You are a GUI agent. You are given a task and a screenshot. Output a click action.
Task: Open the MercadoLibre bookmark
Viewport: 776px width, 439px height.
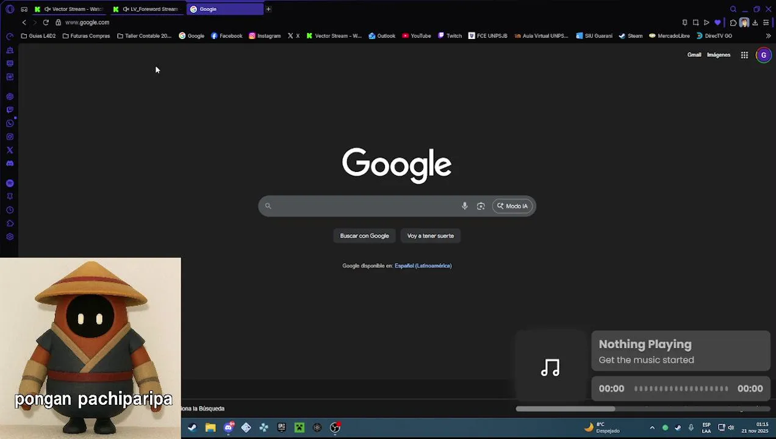point(669,36)
